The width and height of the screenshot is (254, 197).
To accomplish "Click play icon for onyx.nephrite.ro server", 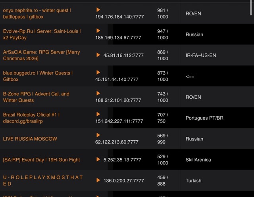I will 98,10.
